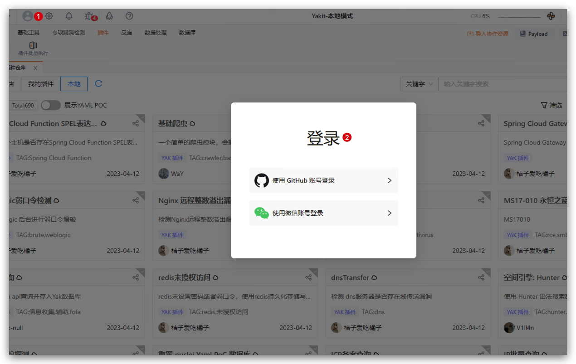Viewport: 576px width, 364px height.
Task: Choose 使用微信账号登录 option
Action: [323, 213]
